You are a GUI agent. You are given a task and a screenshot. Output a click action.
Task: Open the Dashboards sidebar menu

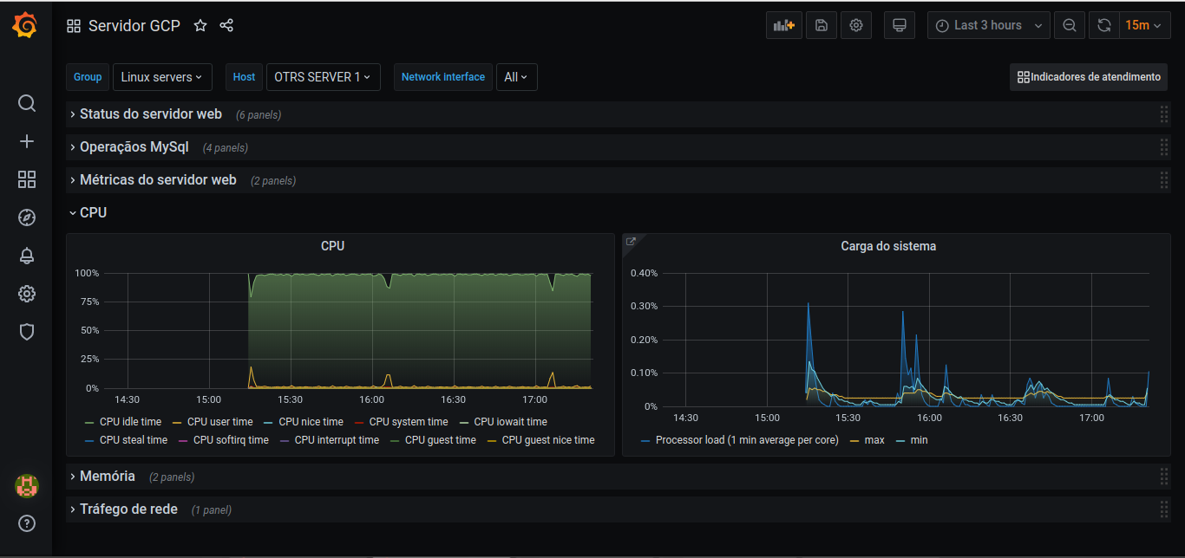[x=26, y=179]
